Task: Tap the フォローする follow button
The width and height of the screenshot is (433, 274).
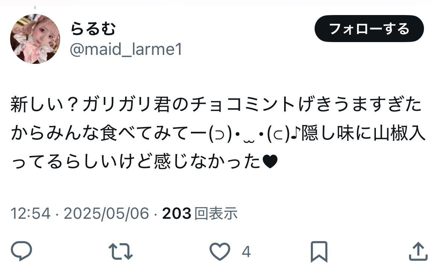Action: 369,29
